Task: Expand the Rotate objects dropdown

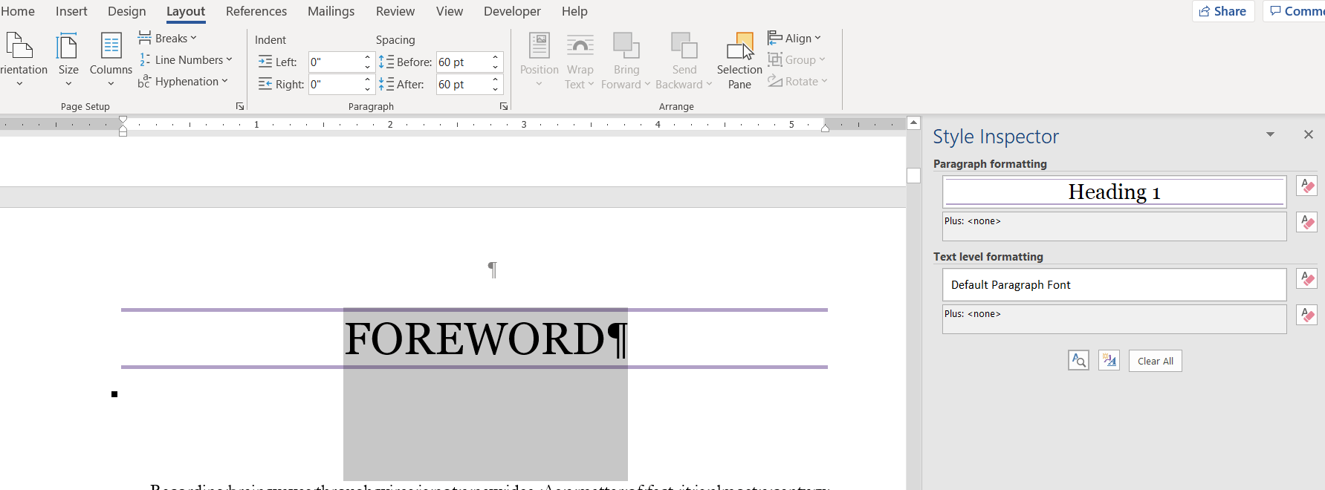Action: 797,81
